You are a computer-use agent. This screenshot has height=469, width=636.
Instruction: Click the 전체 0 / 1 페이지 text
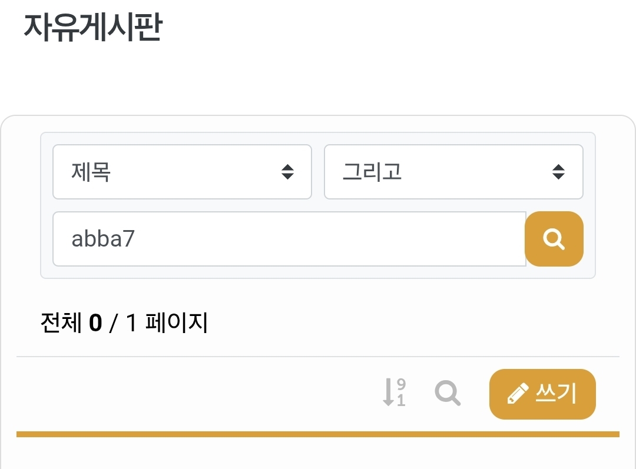(124, 323)
